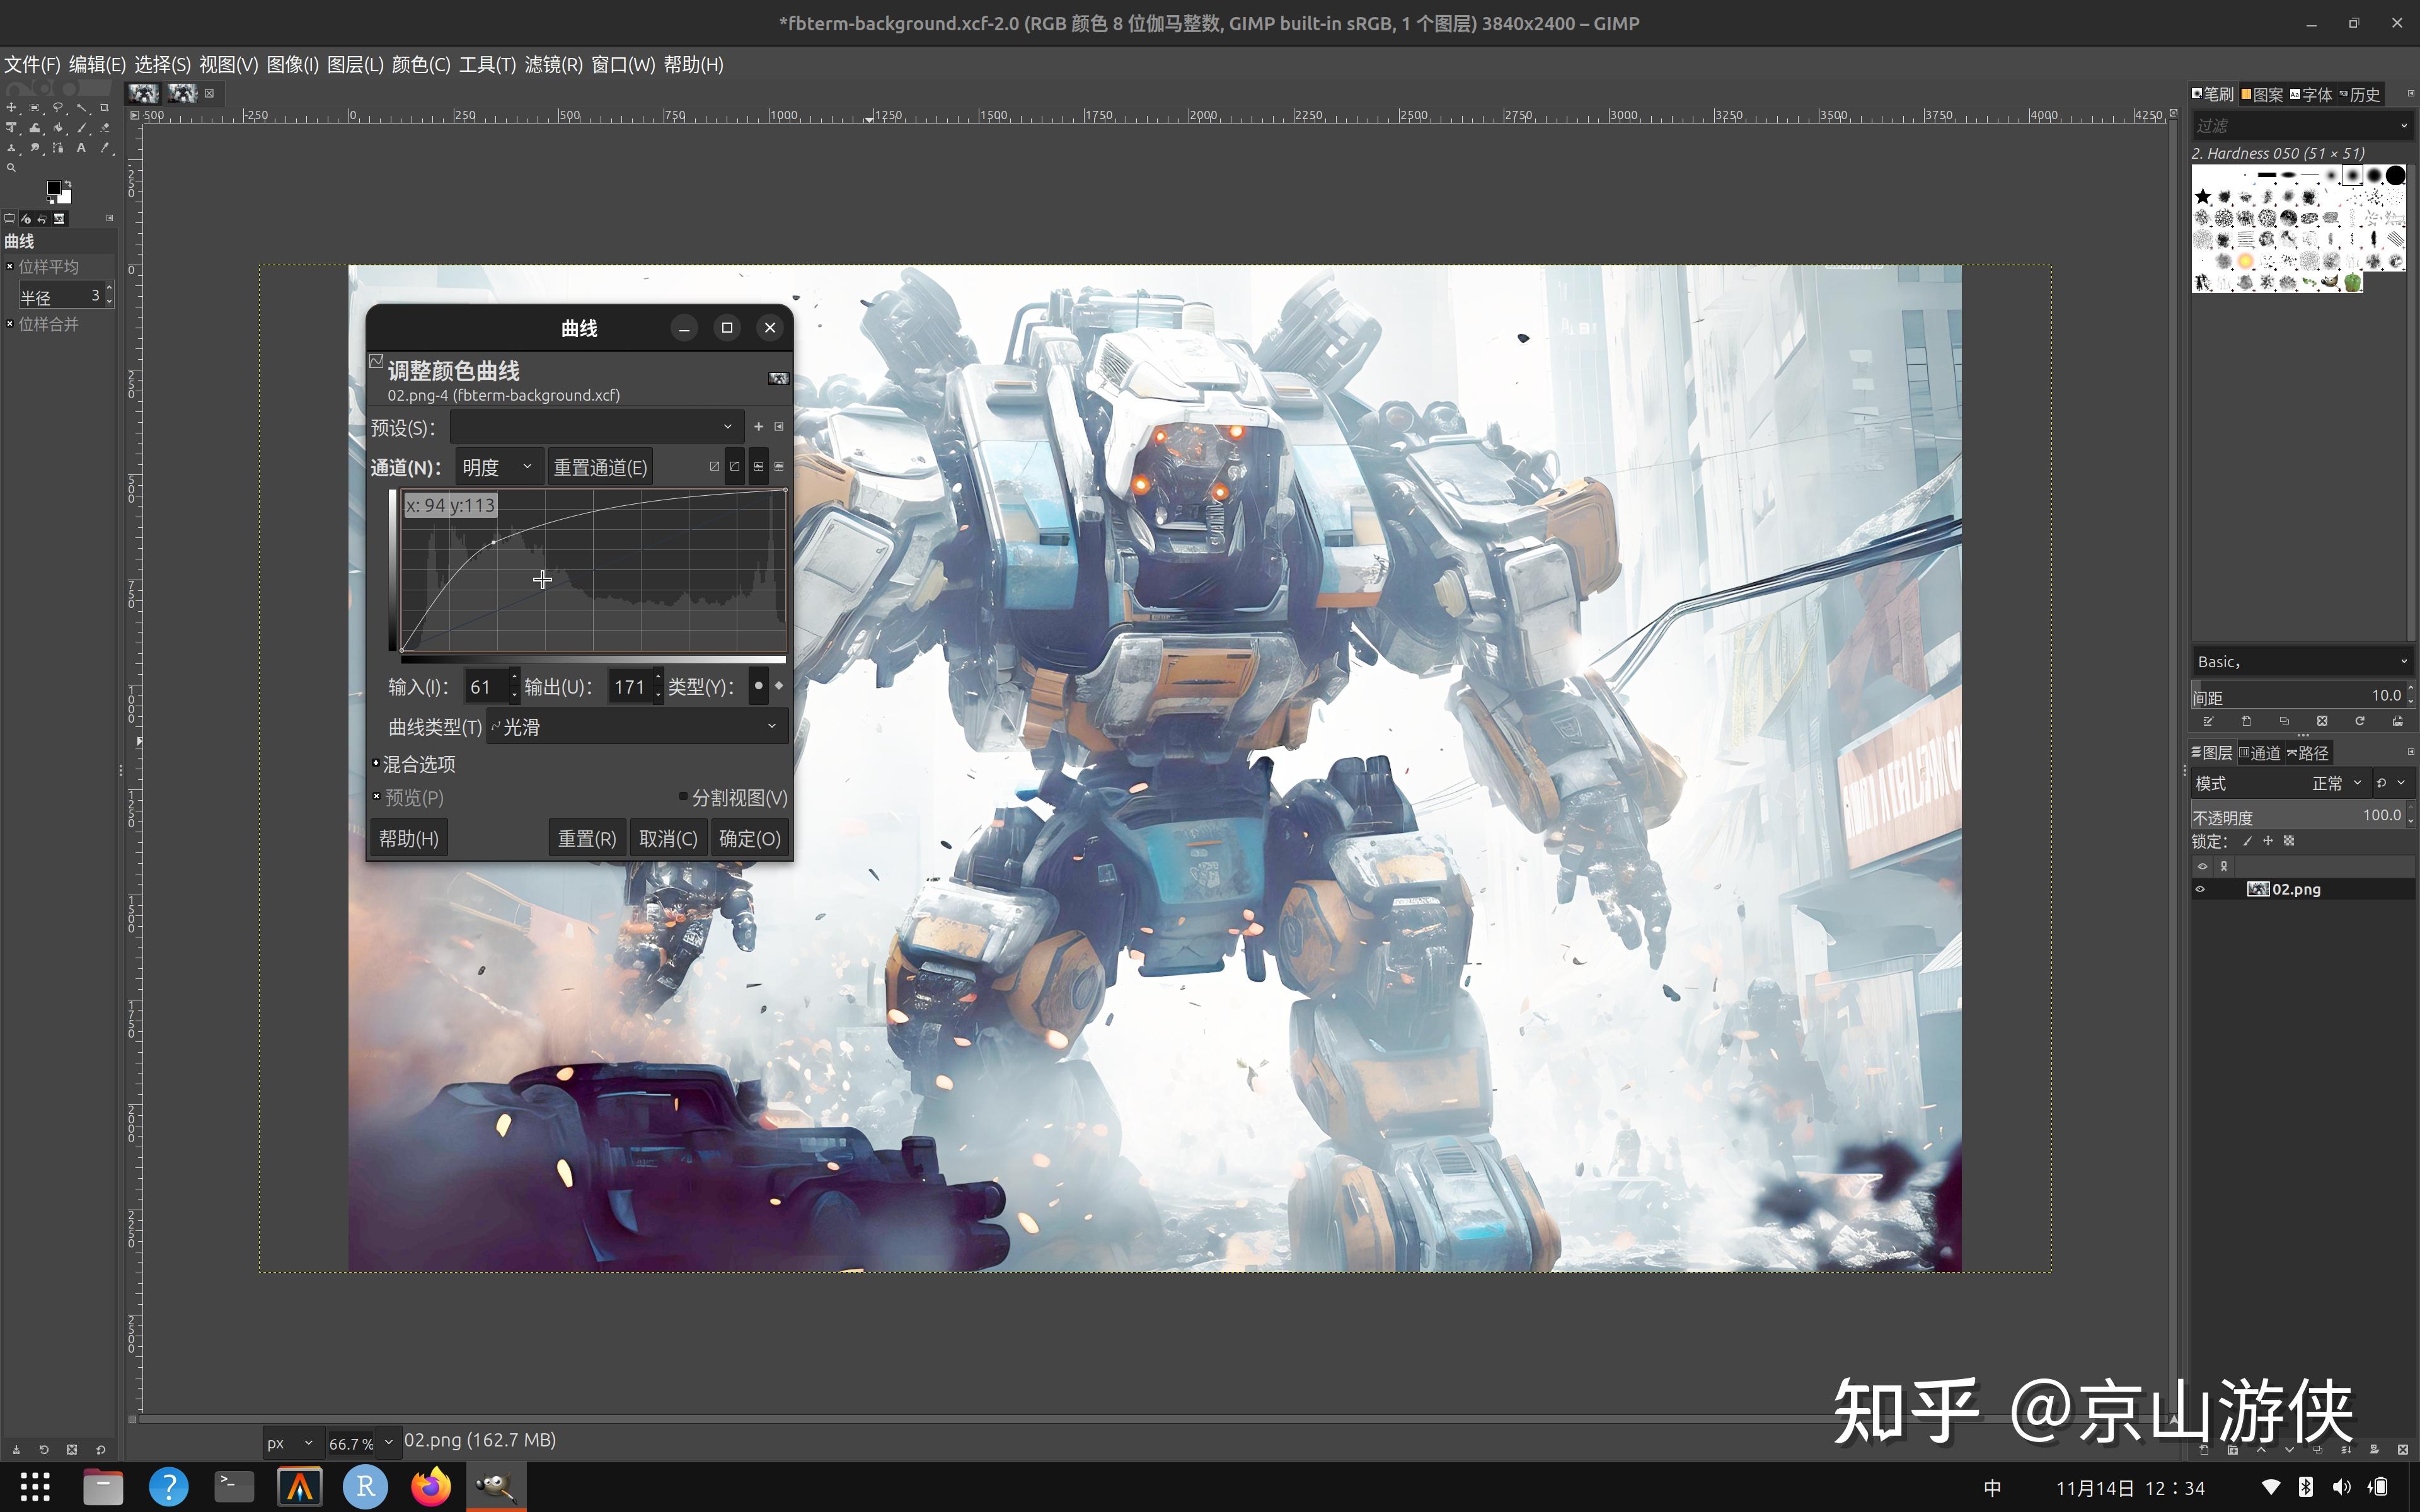Open the 曲线类型 dropdown showing 光滑

pyautogui.click(x=637, y=727)
